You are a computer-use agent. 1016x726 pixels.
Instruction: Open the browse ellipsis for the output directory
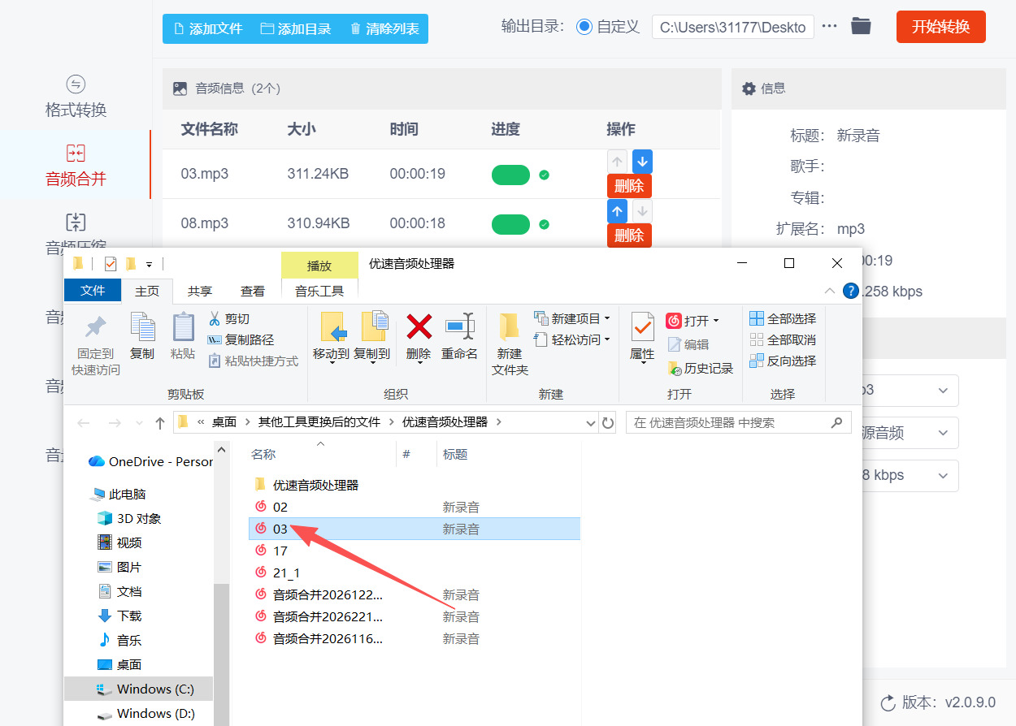pyautogui.click(x=829, y=26)
